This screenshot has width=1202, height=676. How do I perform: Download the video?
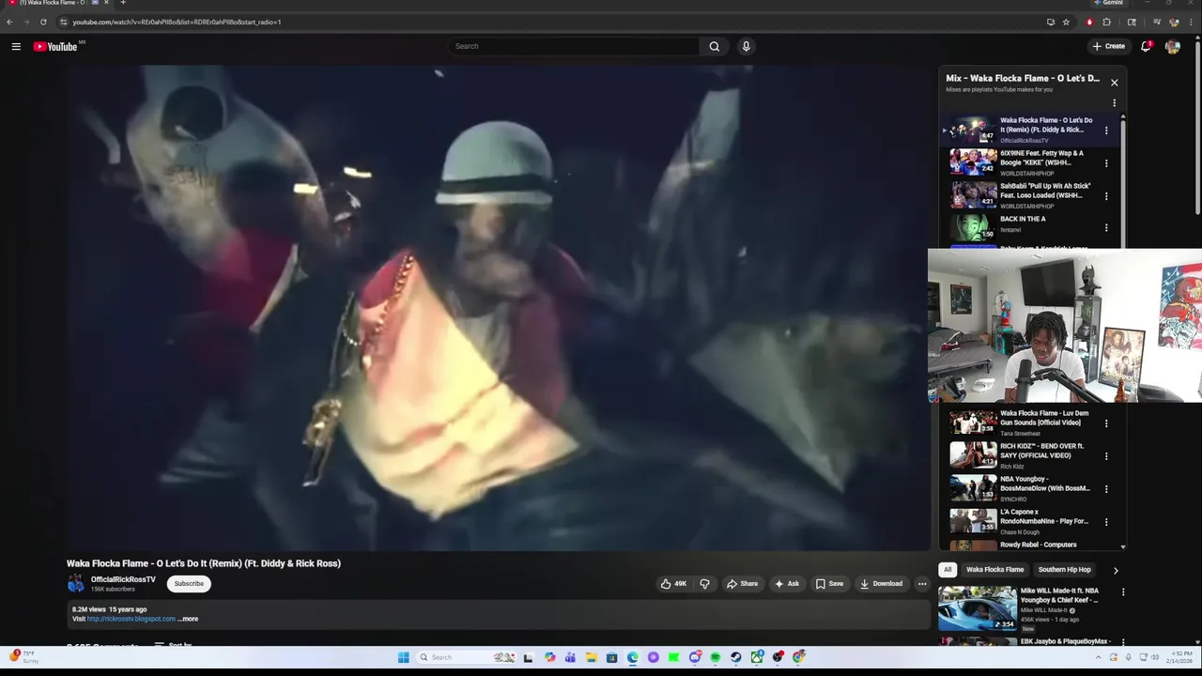[881, 584]
